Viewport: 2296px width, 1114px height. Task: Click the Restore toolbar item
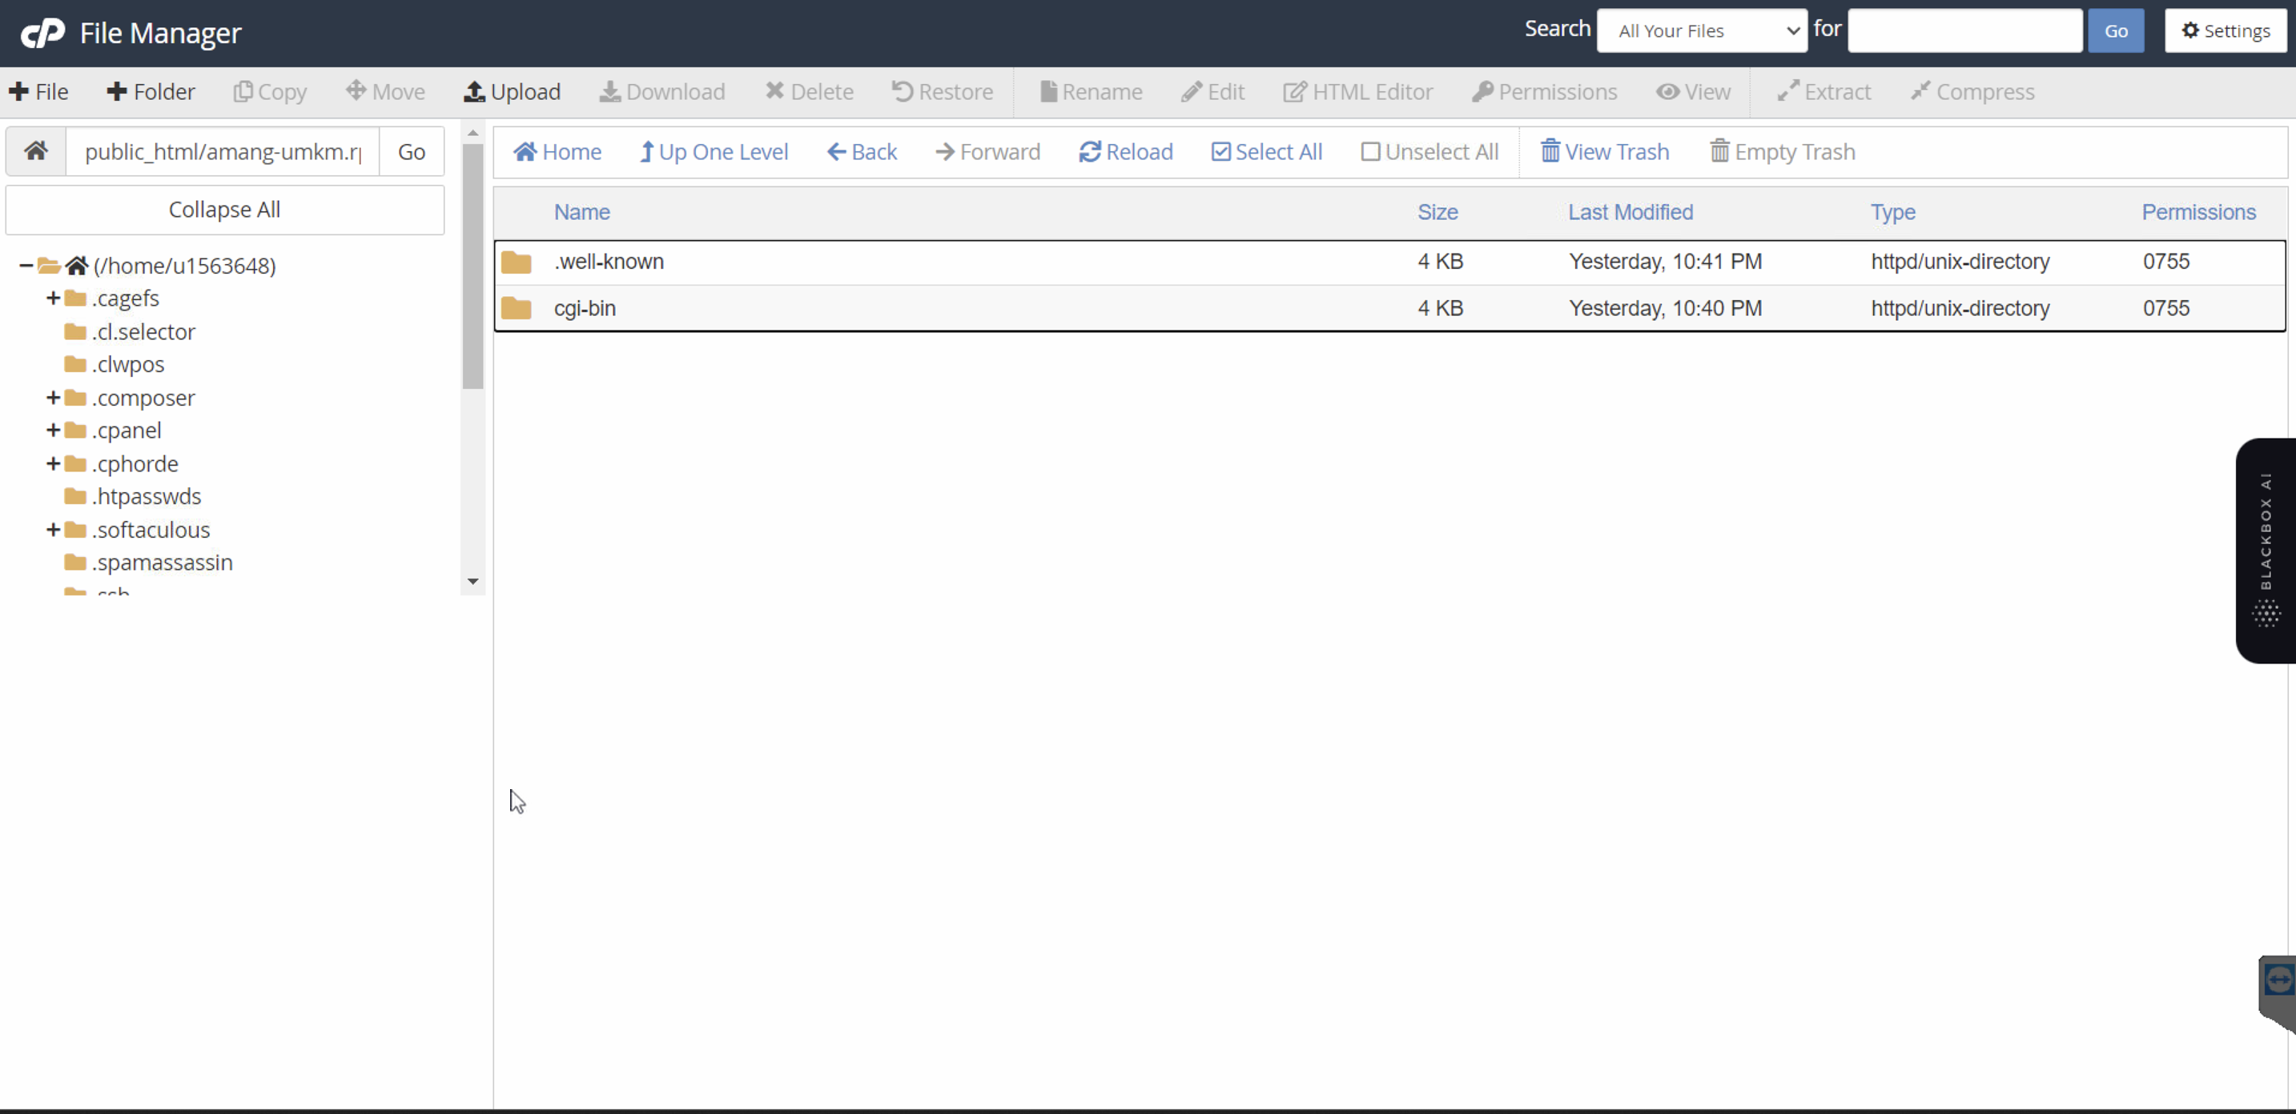(942, 92)
